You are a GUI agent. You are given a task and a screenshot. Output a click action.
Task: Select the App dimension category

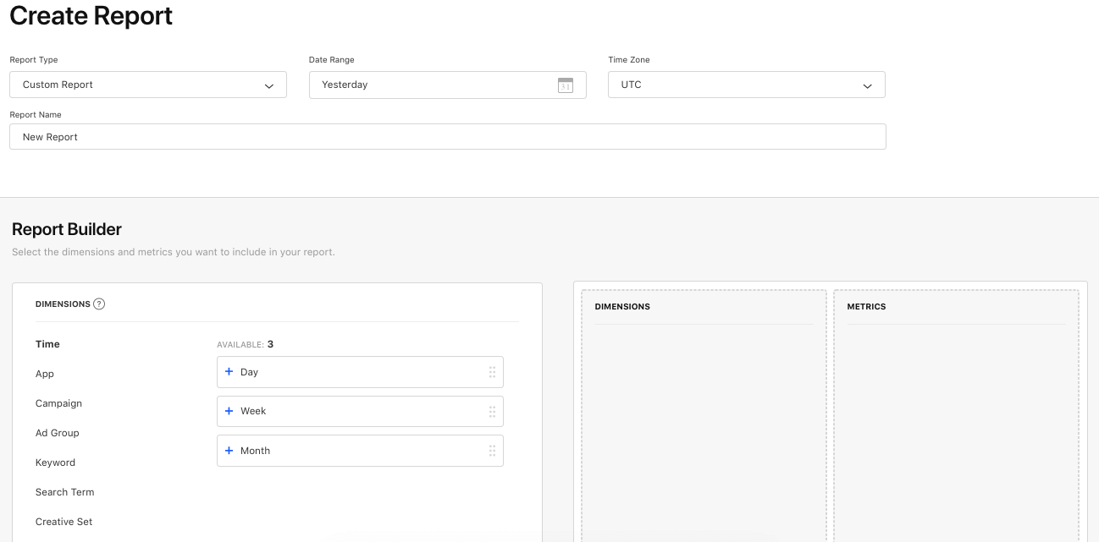coord(44,374)
